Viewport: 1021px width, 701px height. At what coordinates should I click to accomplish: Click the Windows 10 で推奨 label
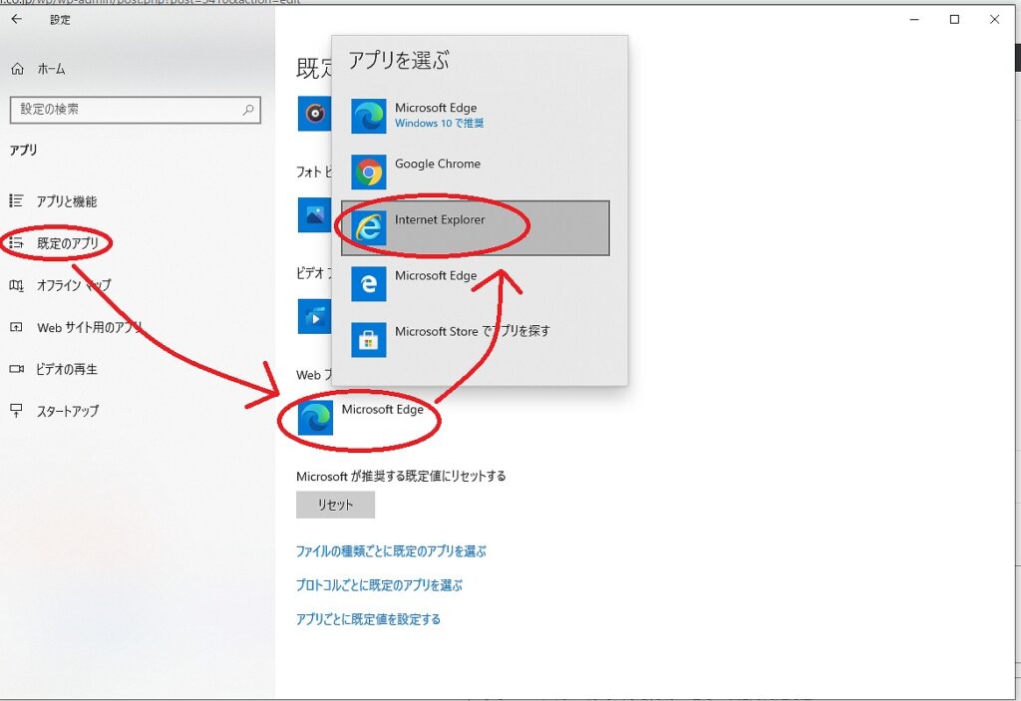[x=439, y=123]
